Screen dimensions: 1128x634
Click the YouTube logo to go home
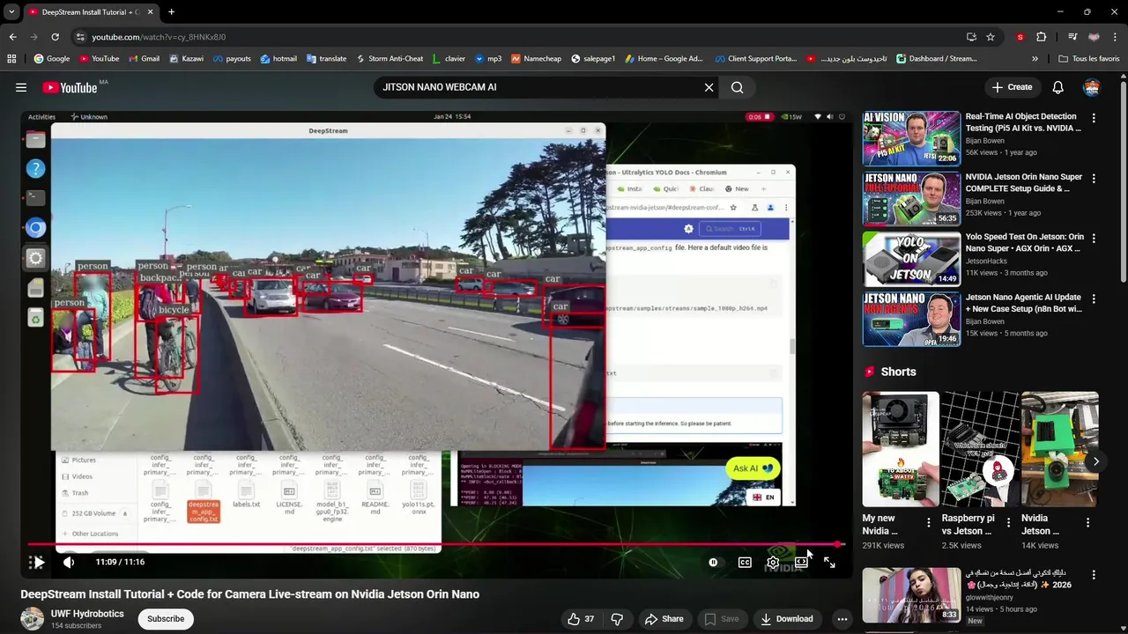70,87
